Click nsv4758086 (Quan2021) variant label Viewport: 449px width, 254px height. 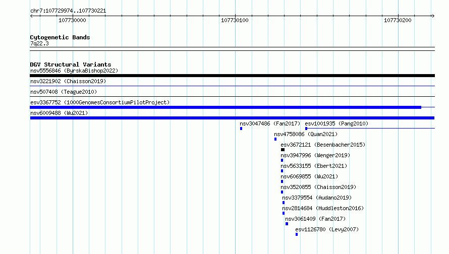306,134
